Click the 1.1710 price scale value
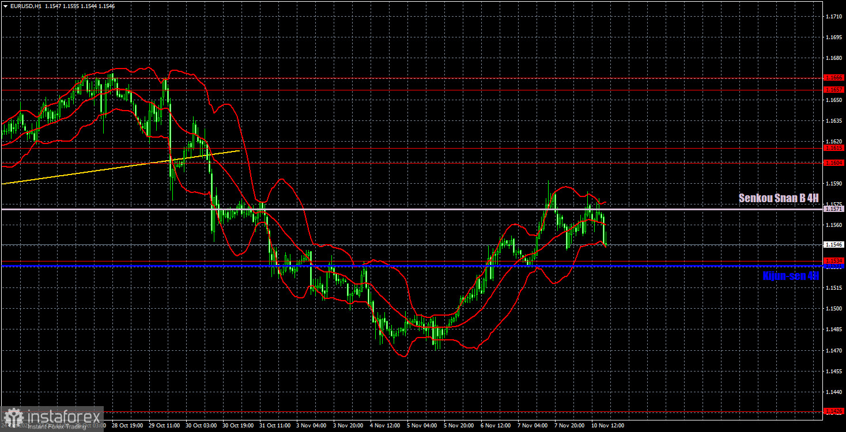This screenshot has width=846, height=432. 833,16
